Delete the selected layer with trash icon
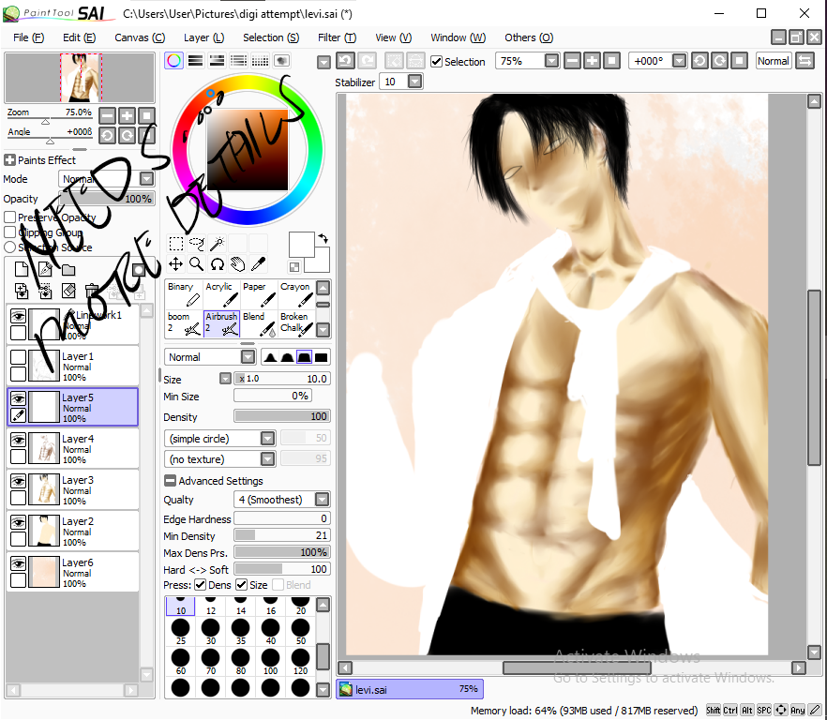 [x=92, y=291]
